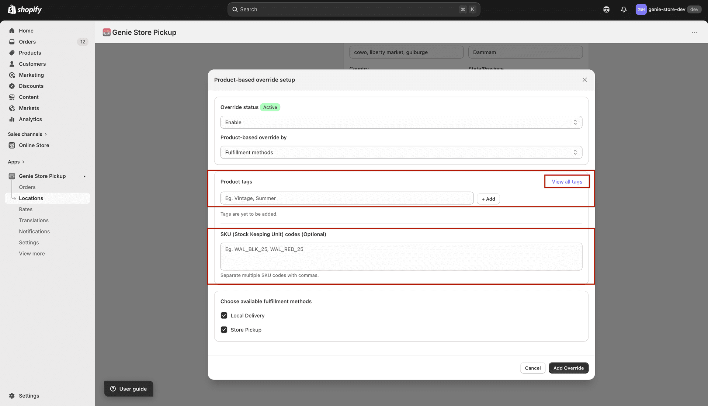This screenshot has height=406, width=708.
Task: Focus the top Search bar
Action: click(354, 10)
